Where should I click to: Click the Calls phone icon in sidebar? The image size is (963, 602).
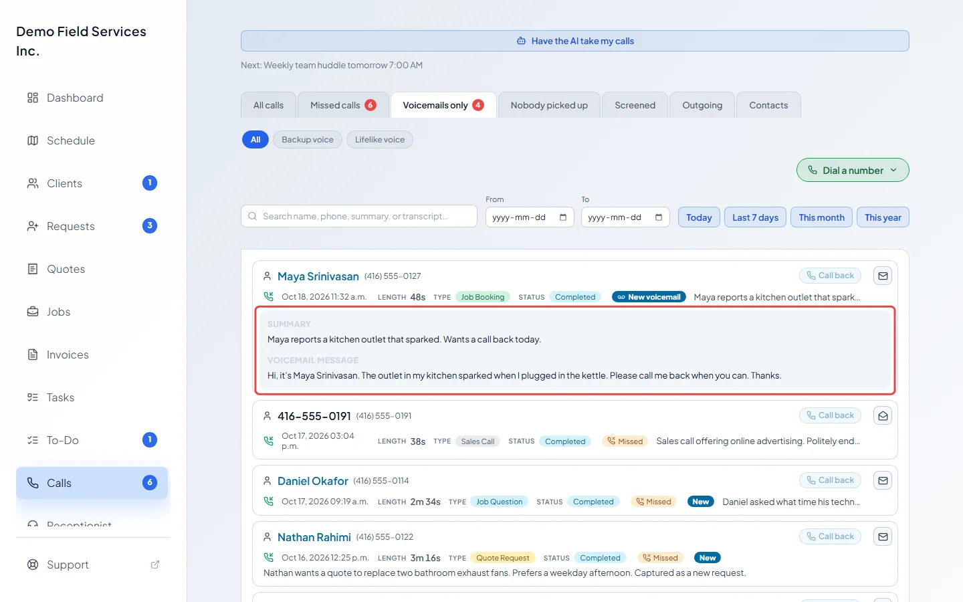tap(33, 483)
